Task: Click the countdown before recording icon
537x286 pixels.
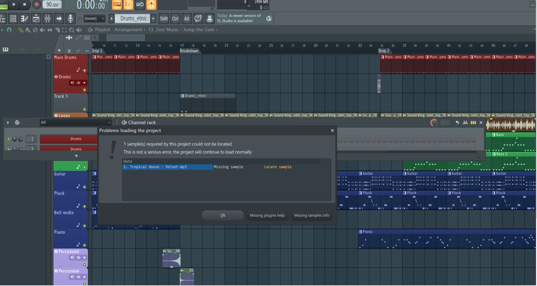Action: (128, 5)
